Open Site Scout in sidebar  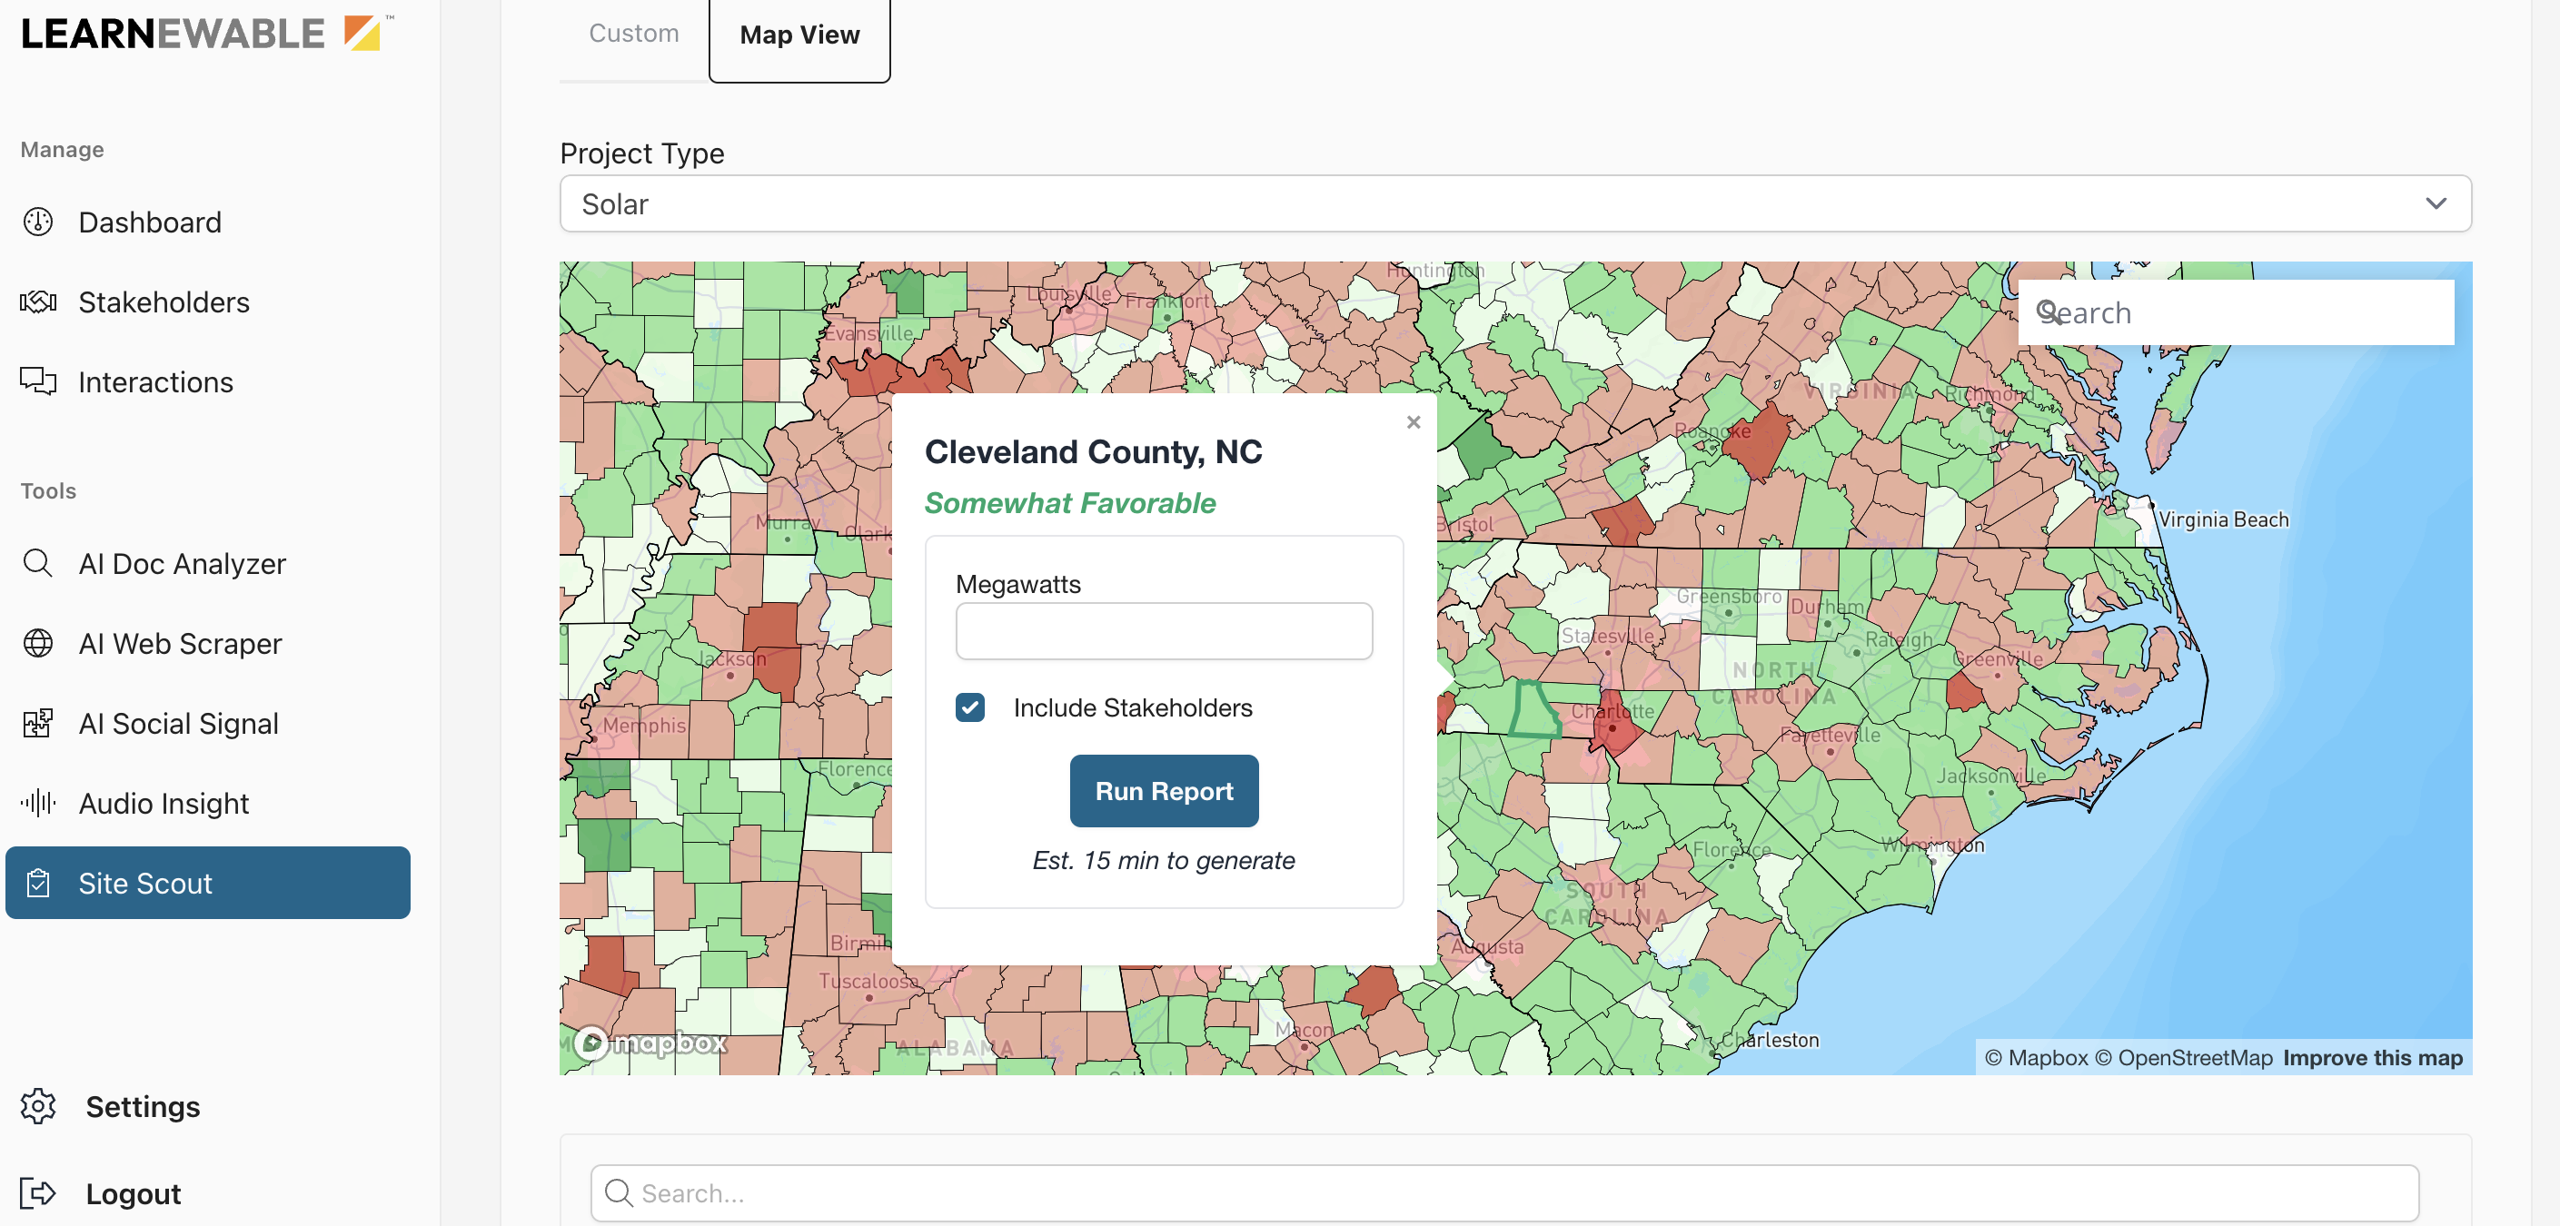point(208,884)
